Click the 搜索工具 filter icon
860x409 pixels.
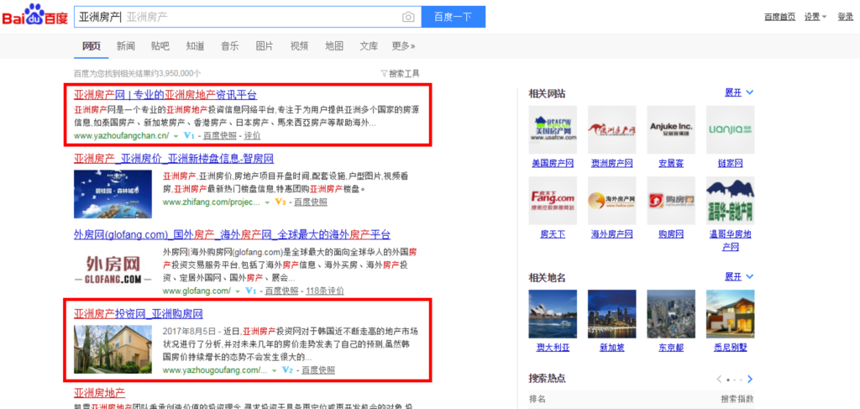[384, 73]
